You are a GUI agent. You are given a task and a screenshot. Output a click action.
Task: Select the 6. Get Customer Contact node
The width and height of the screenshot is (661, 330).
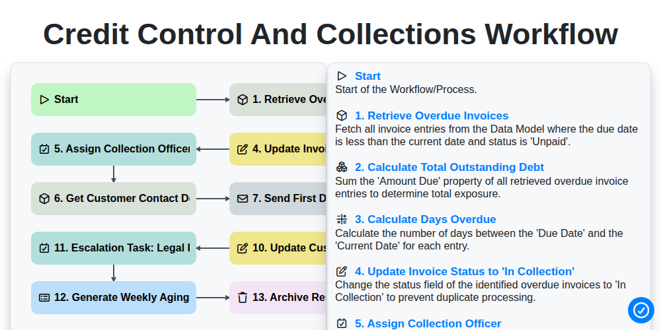click(x=114, y=199)
